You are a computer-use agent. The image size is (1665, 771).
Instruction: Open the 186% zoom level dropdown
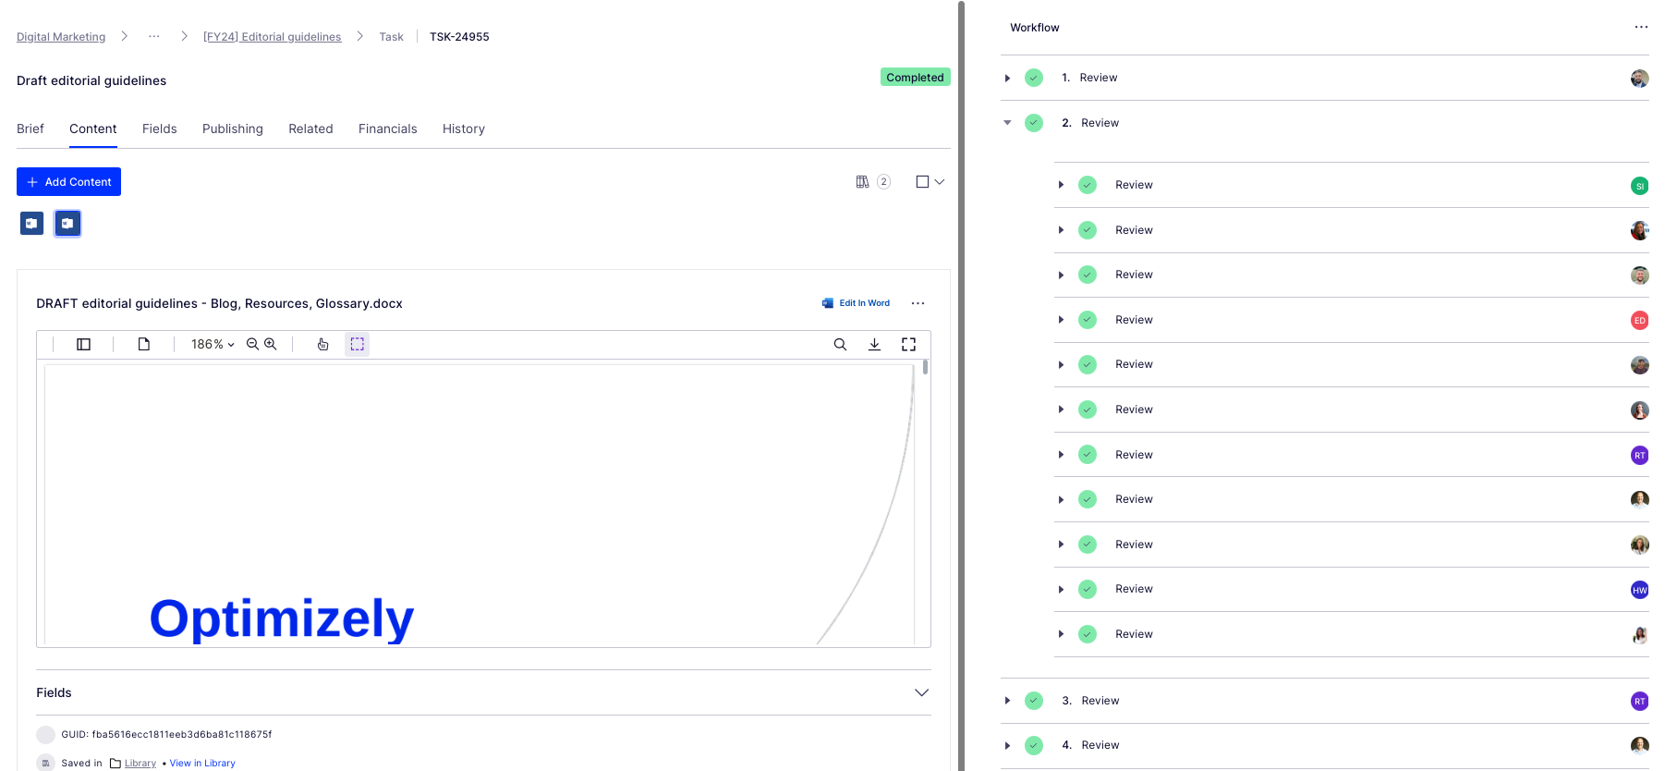pos(213,344)
